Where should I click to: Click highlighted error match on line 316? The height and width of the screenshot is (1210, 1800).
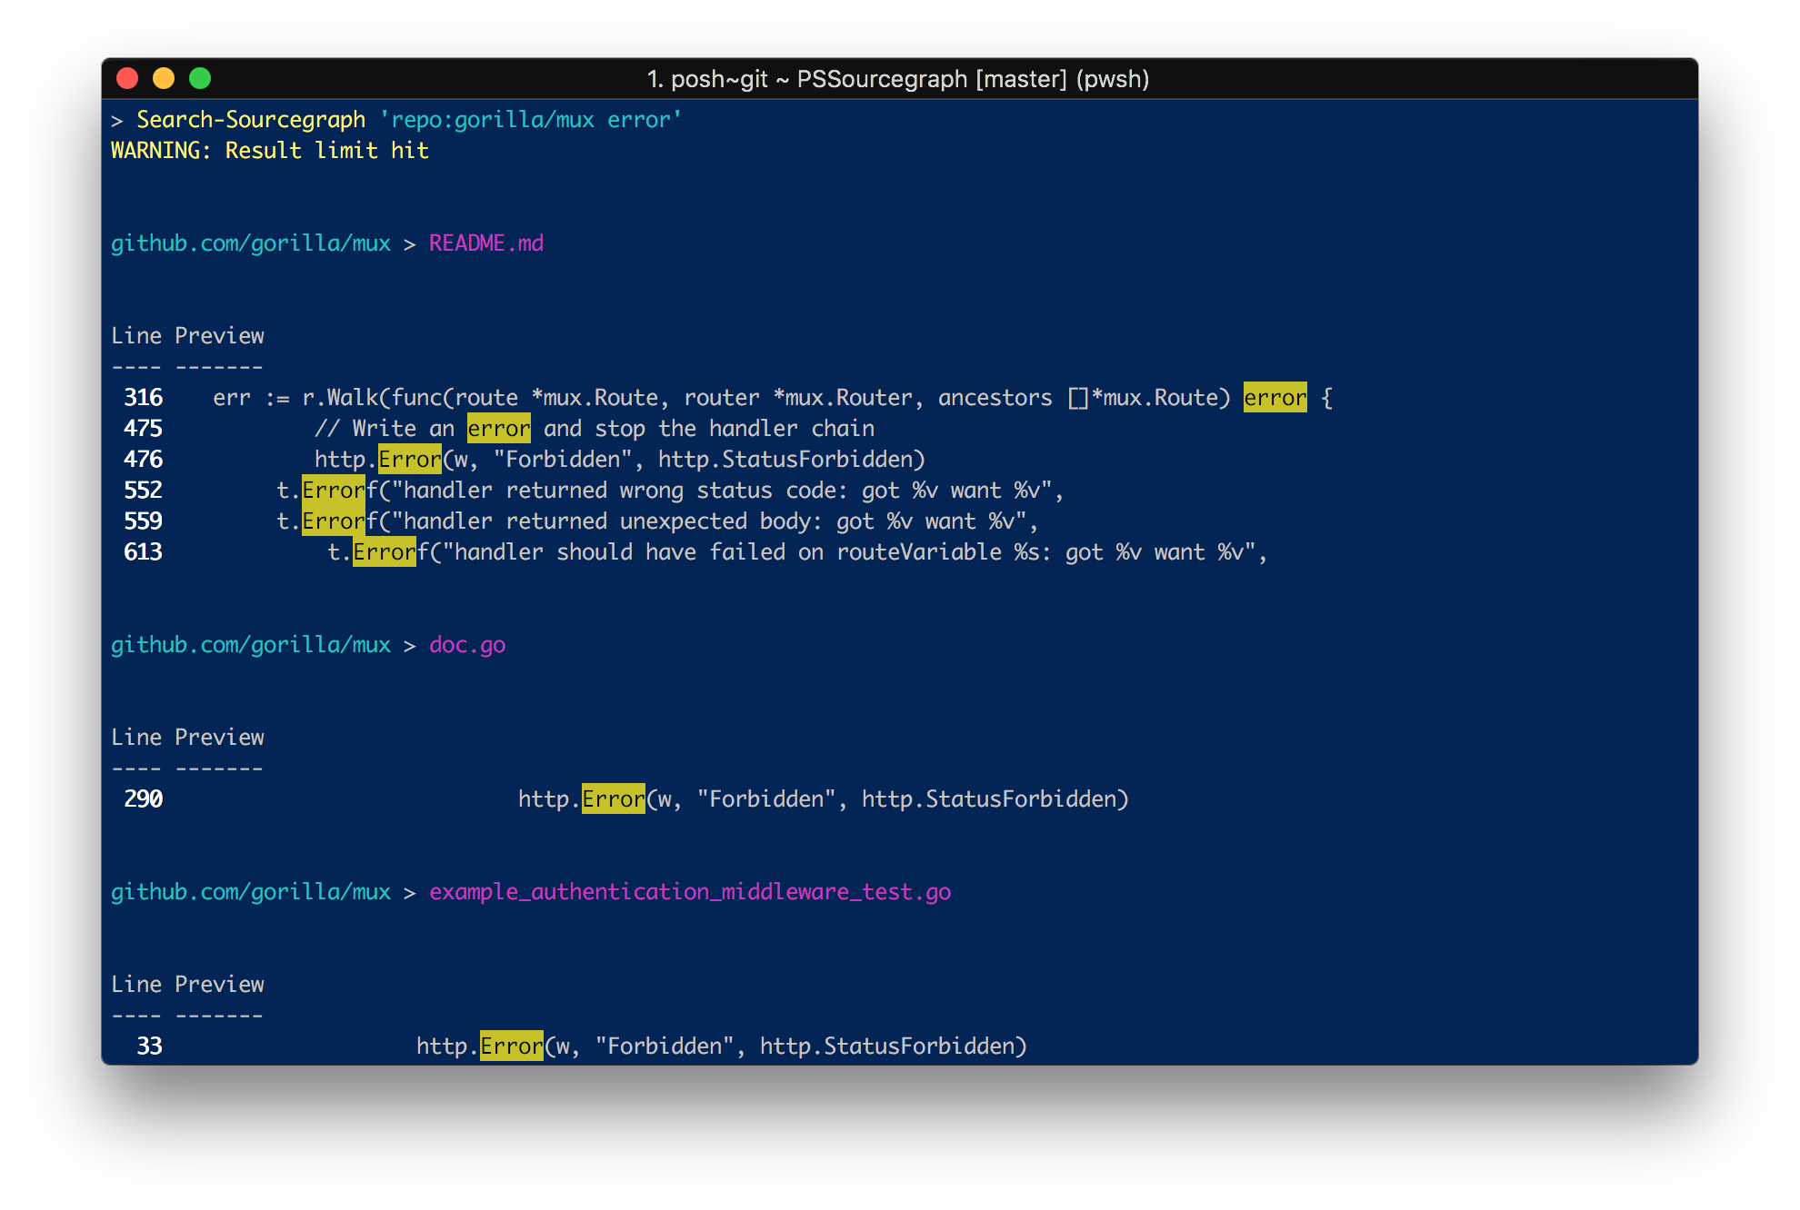[x=1275, y=398]
